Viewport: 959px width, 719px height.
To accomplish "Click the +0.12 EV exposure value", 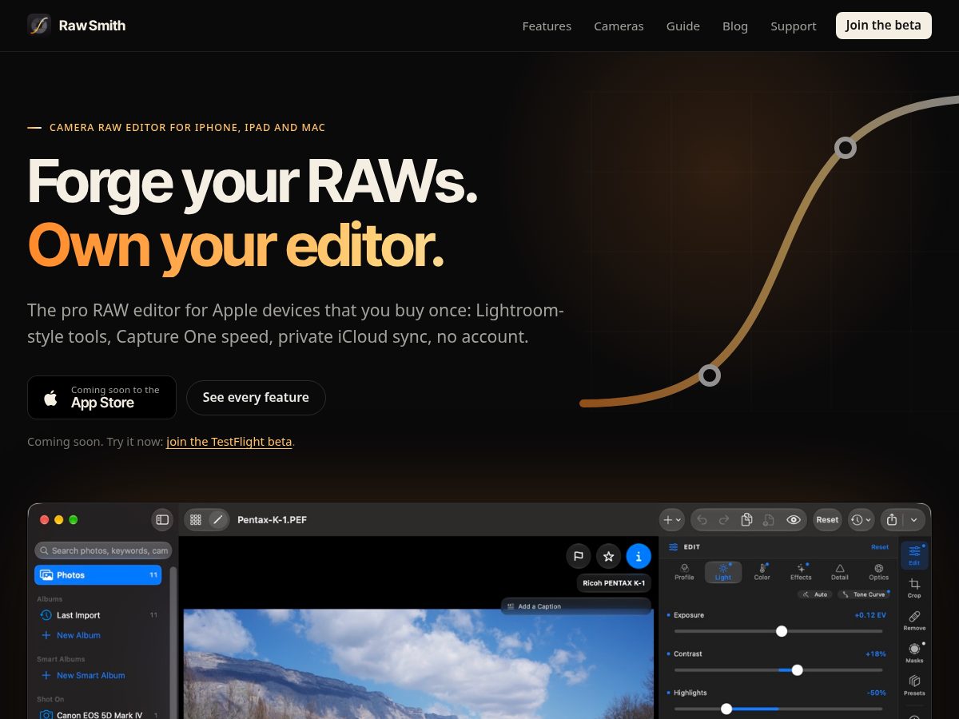I will pos(870,615).
